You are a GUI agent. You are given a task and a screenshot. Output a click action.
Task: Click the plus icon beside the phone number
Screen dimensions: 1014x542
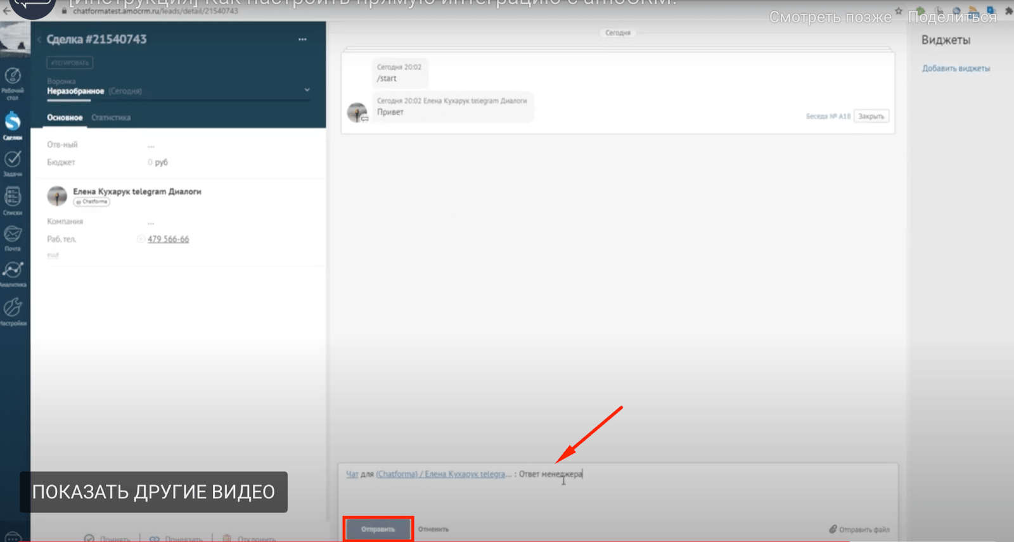pyautogui.click(x=141, y=239)
